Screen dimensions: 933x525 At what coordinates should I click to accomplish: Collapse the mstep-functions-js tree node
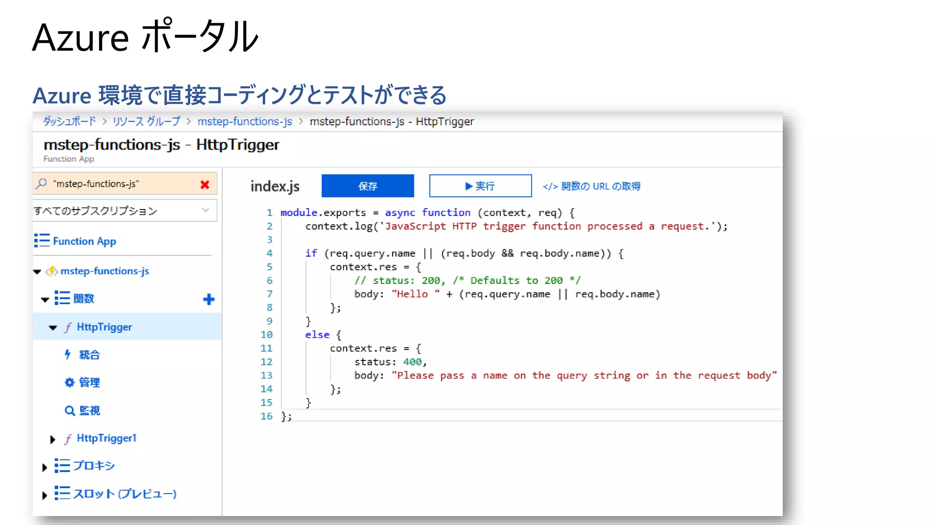click(37, 272)
